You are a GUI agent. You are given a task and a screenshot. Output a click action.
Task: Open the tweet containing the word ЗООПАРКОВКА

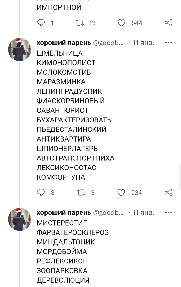tap(62, 270)
